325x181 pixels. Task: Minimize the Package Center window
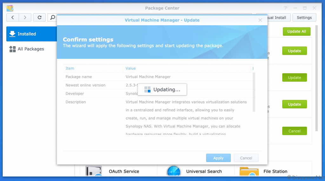point(295,8)
